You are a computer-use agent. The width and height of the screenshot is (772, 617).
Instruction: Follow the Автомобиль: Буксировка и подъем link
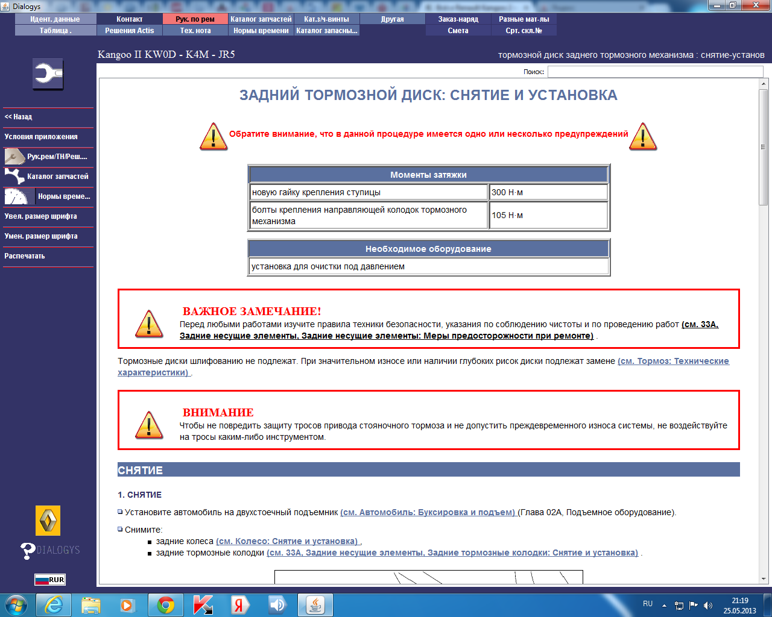[429, 513]
